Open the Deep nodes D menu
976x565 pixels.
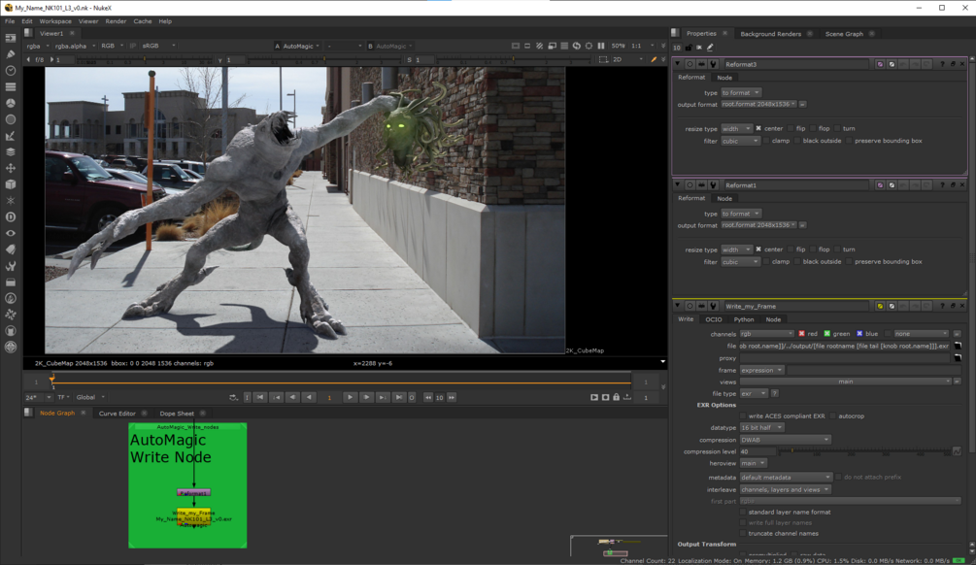pos(11,216)
